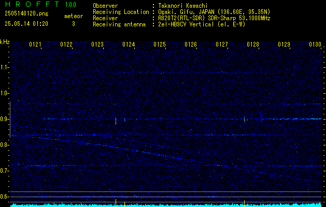The width and height of the screenshot is (326, 207).
Task: Select the 2el-HB9CV Vertical antenna text
Action: pyautogui.click(x=202, y=24)
